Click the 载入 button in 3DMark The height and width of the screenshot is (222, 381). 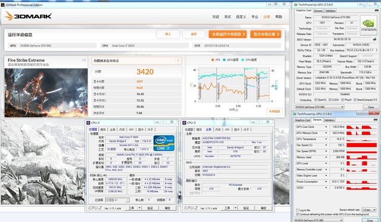(x=168, y=35)
